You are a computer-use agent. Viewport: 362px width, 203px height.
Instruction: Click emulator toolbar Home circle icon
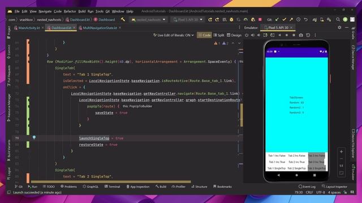pyautogui.click(x=287, y=35)
